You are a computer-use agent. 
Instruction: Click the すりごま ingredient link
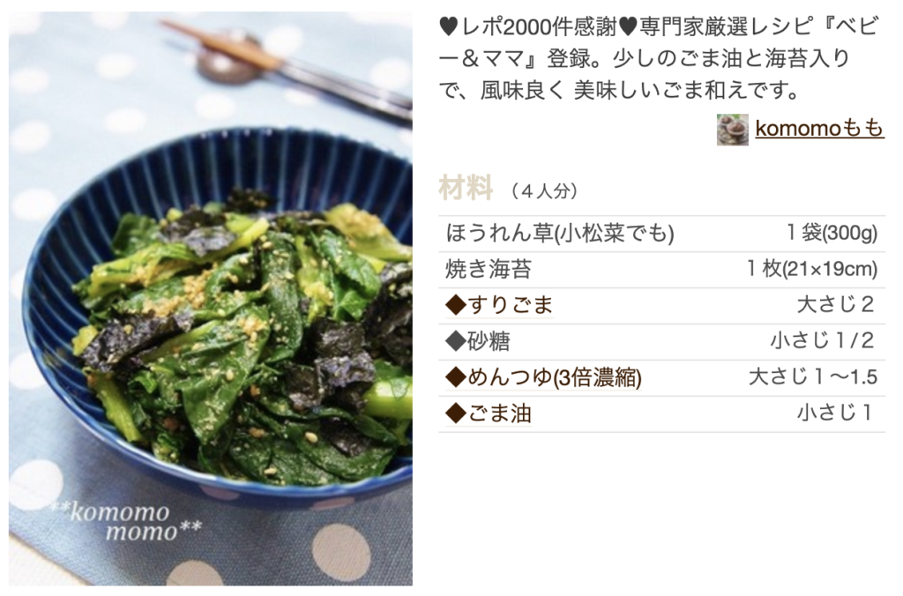click(511, 305)
